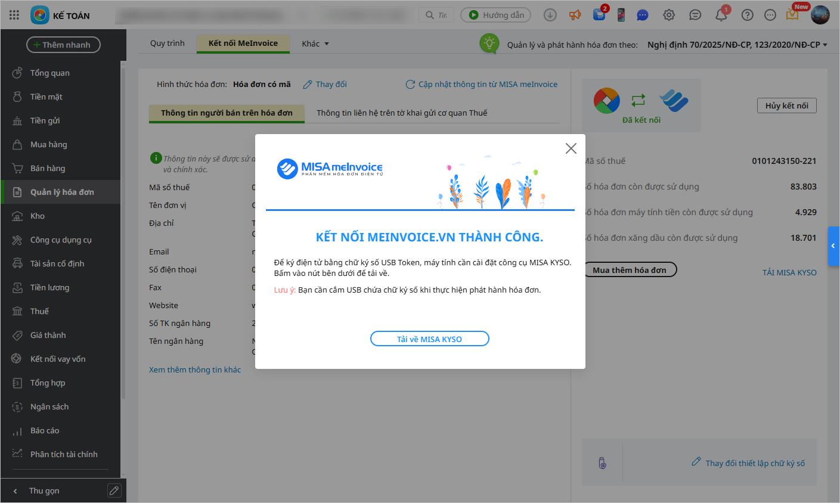Click the TẢI MISA KYSO link

789,272
